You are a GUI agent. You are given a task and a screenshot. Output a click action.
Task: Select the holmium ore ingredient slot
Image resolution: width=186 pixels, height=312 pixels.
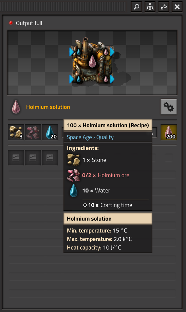tap(33, 132)
